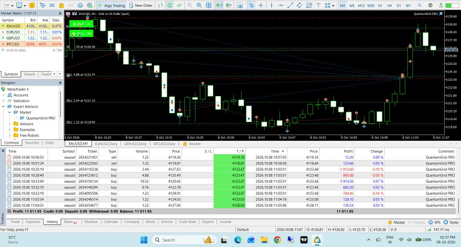
Task: Switch to the D1 timeframe
Action: coord(399,5)
